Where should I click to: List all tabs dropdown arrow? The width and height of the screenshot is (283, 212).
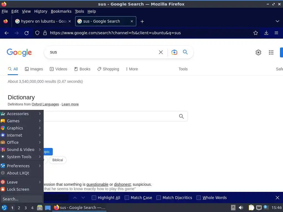pos(277,21)
